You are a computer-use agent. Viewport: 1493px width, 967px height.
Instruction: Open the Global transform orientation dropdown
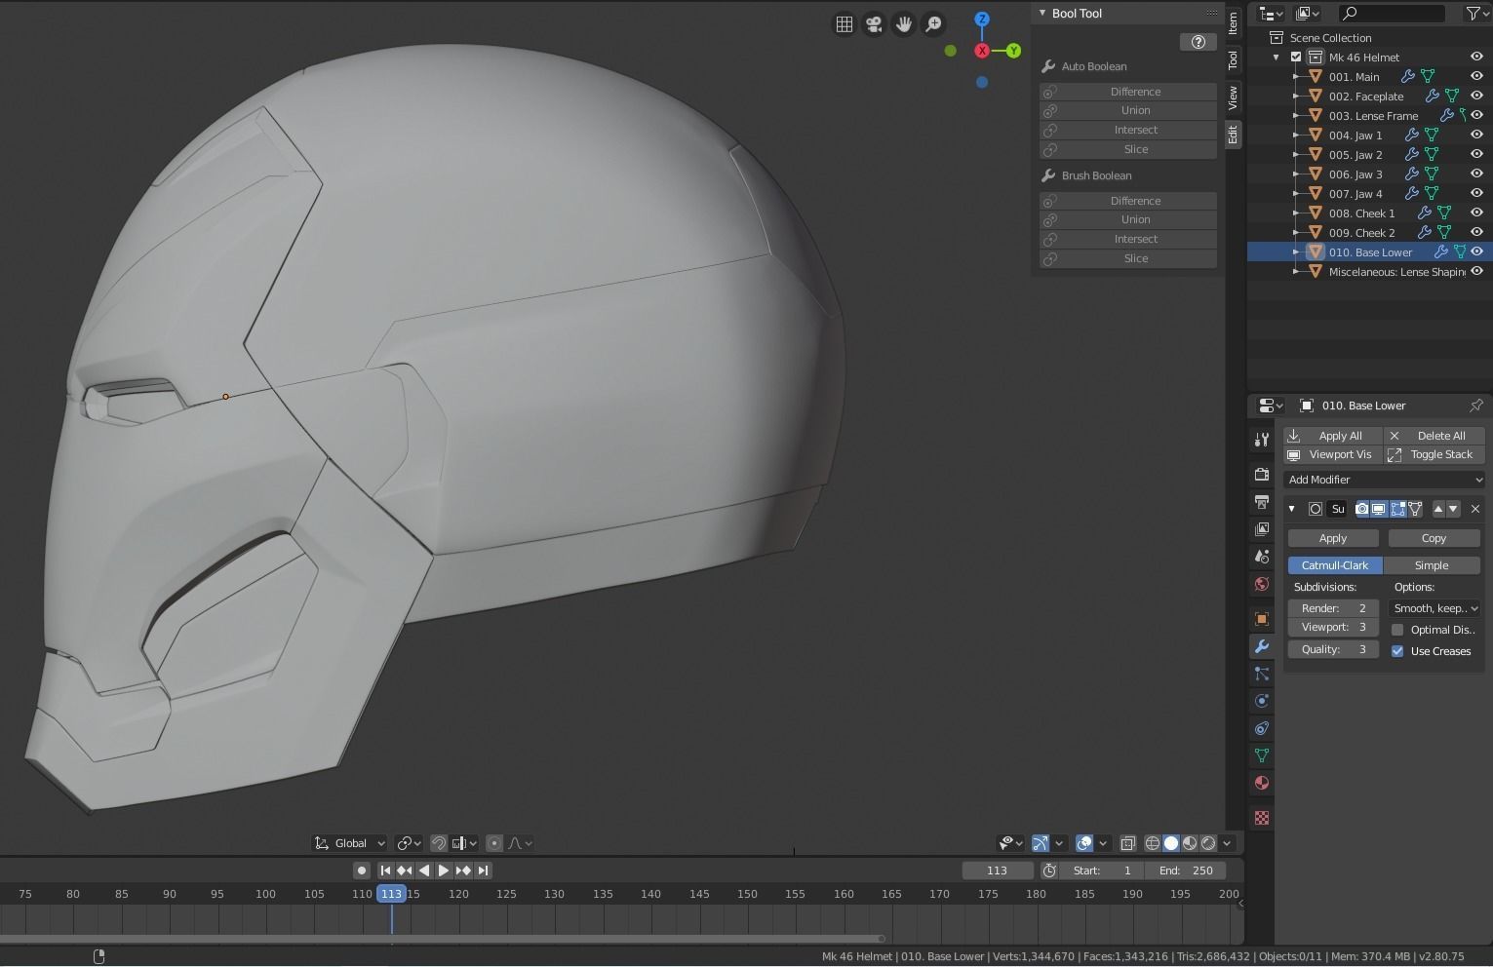(349, 843)
